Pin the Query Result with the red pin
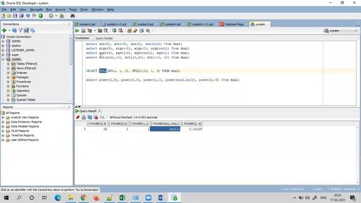361x203 pixels. pyautogui.click(x=78, y=117)
